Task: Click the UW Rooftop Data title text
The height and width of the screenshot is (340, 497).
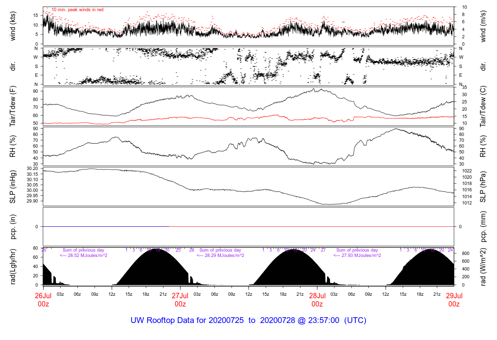Action: point(248,321)
